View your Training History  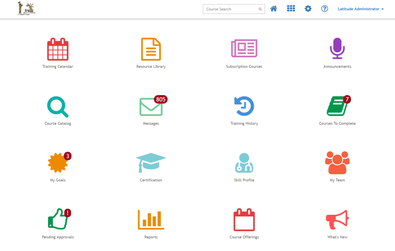(244, 106)
